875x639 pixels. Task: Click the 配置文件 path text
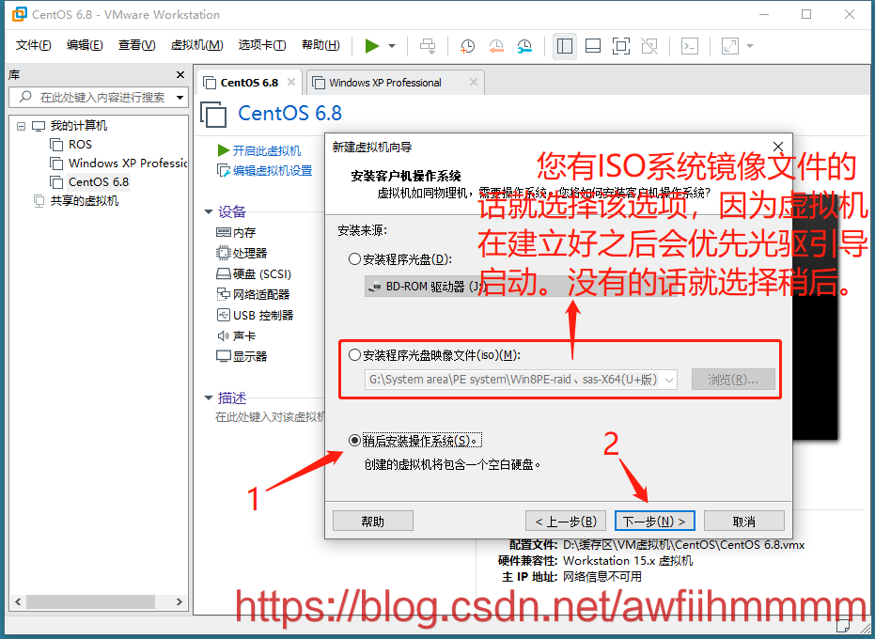(683, 545)
